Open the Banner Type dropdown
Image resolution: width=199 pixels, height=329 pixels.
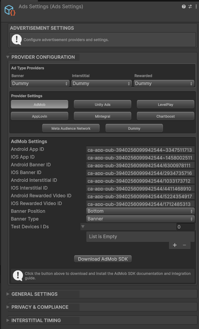coord(141,219)
